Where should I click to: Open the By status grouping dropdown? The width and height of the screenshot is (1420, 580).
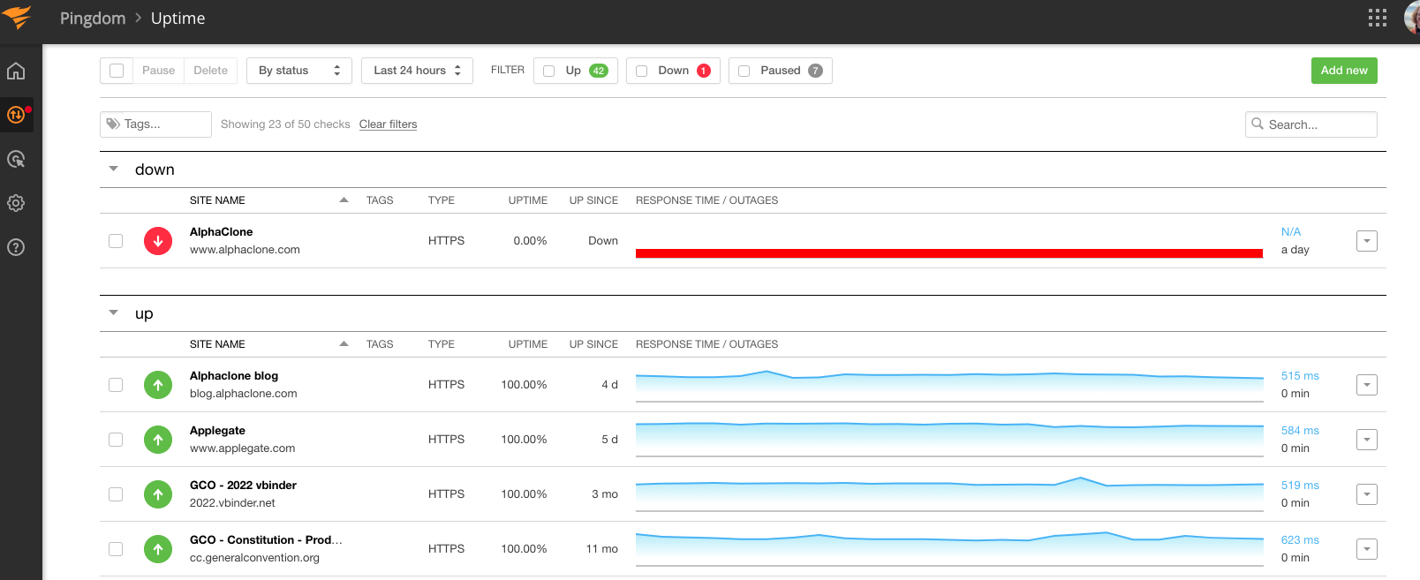pos(299,71)
